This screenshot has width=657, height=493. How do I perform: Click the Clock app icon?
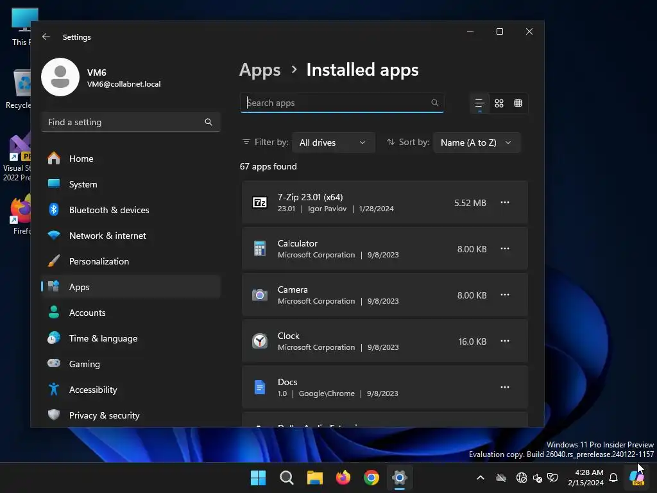click(260, 341)
